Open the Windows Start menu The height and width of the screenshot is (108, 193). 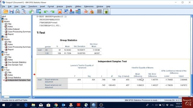tap(3, 105)
